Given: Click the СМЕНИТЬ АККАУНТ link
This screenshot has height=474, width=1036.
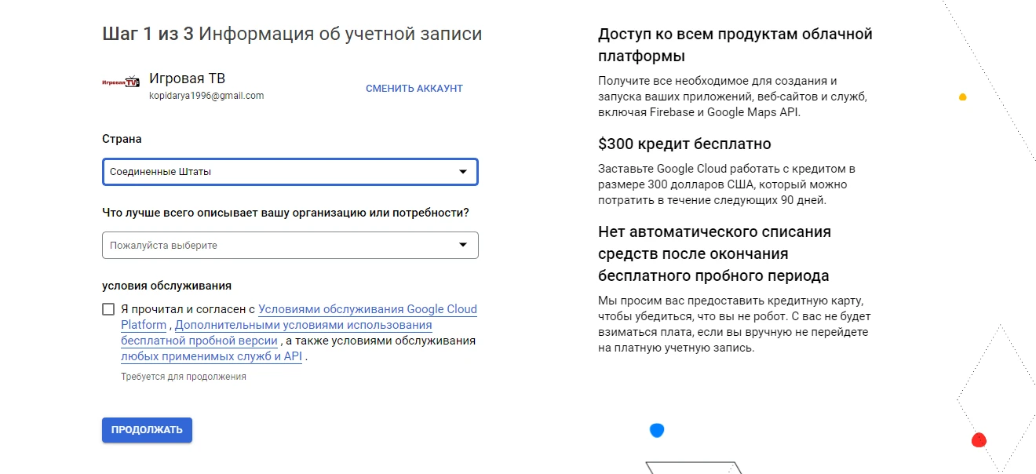Looking at the screenshot, I should (414, 89).
